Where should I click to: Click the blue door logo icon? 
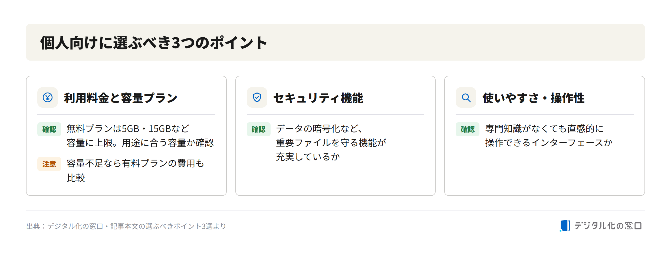coord(565,226)
